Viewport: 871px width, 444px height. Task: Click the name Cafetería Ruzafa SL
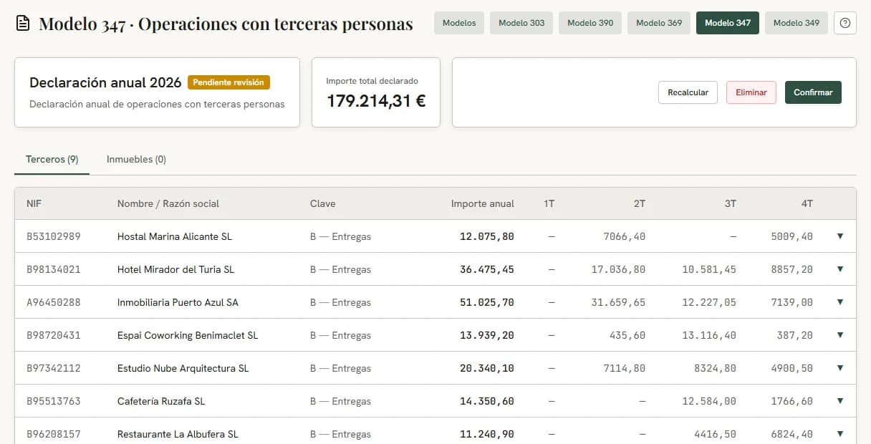(x=161, y=401)
